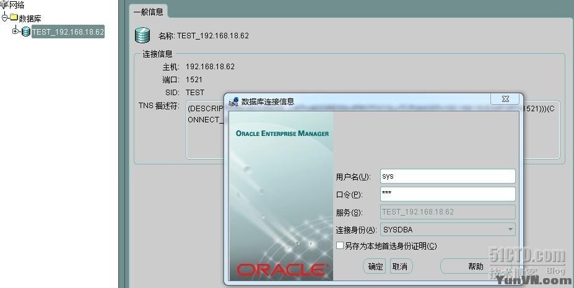
Task: Focus the 用户名 input field
Action: [x=448, y=176]
